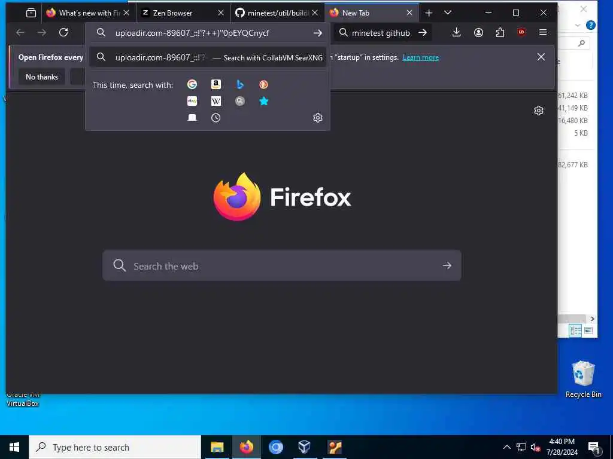Search with DuckDuckGo one-off engine icon
Viewport: 613px width, 459px height.
[264, 84]
